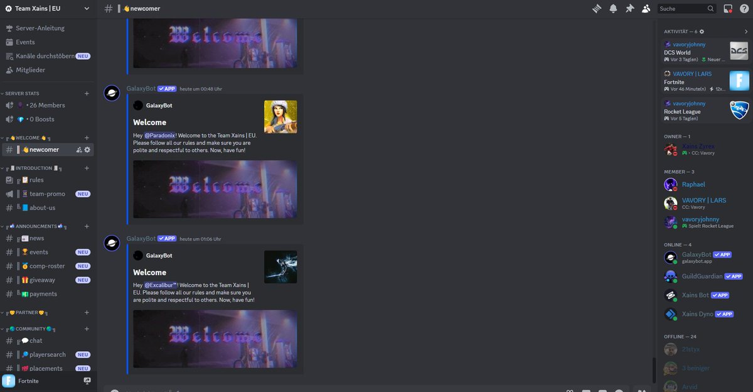Open notification settings via the bell
This screenshot has width=753, height=392.
pyautogui.click(x=613, y=8)
